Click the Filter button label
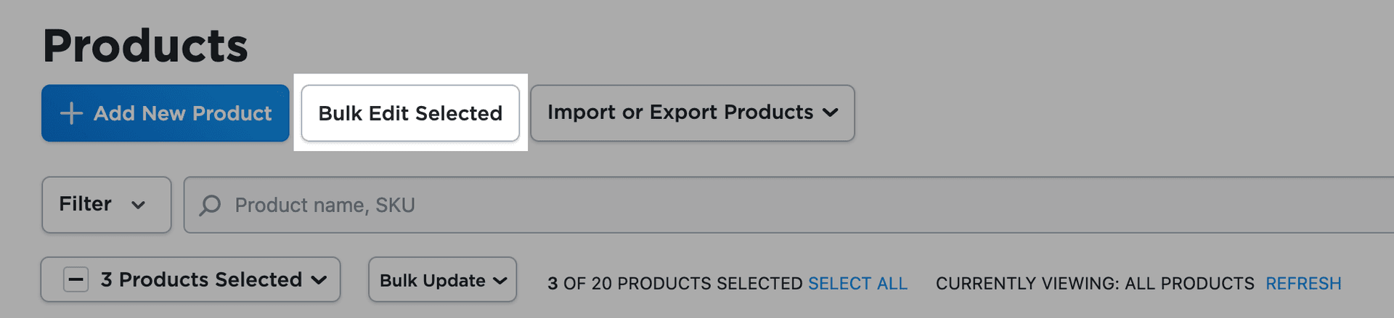Viewport: 1394px width, 318px height. point(85,204)
